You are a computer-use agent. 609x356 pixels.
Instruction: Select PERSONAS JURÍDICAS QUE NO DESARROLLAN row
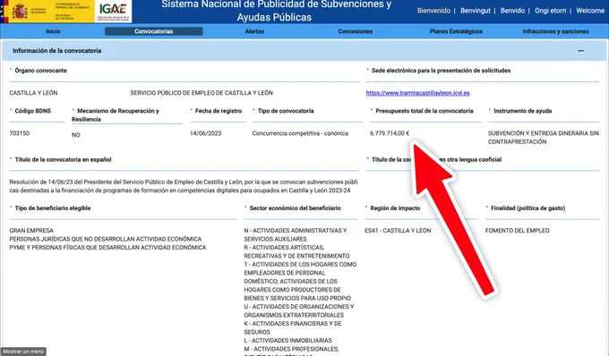[106, 240]
